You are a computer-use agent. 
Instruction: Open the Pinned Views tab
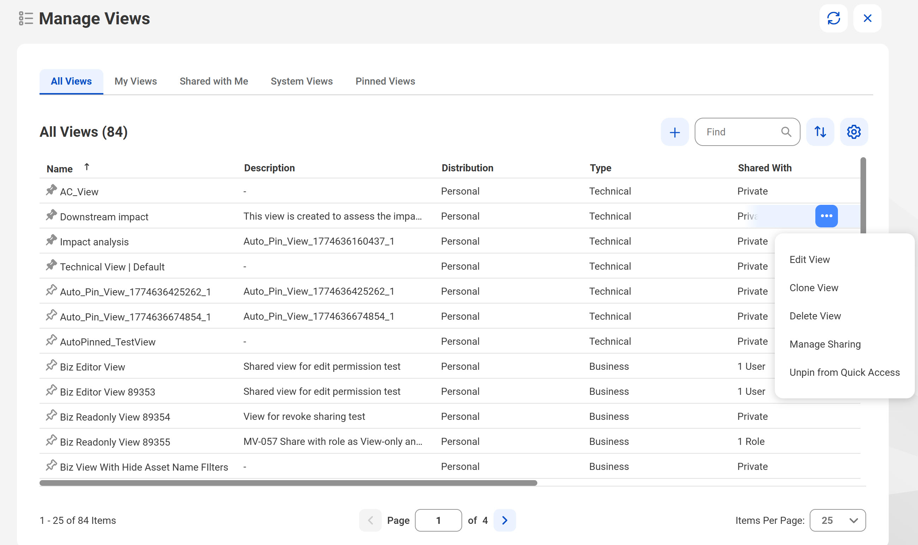pyautogui.click(x=385, y=81)
